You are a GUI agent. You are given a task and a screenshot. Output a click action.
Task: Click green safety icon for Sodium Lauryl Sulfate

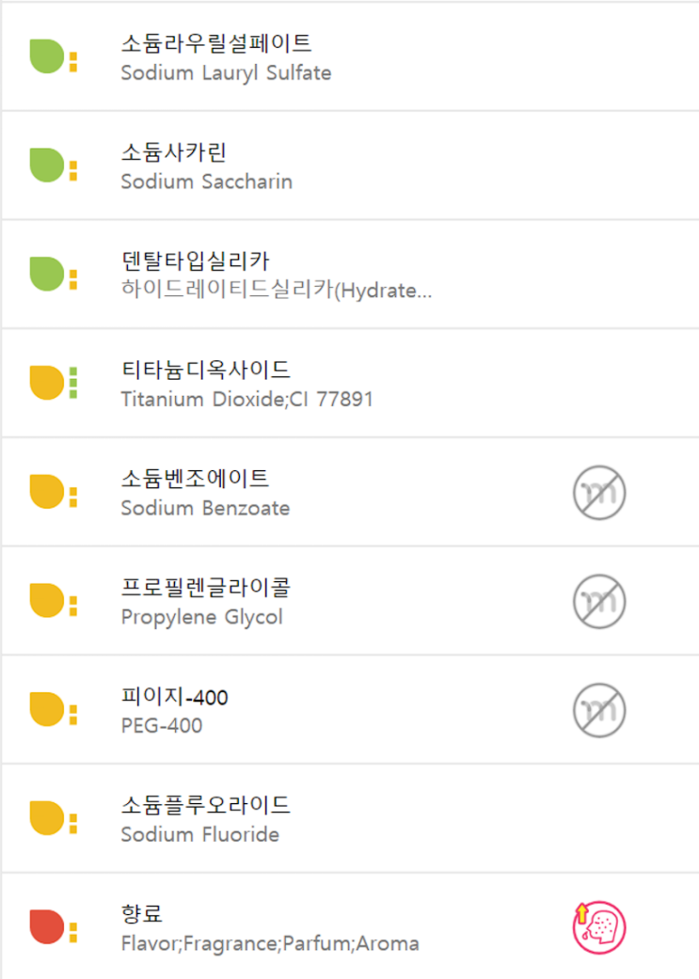click(53, 56)
